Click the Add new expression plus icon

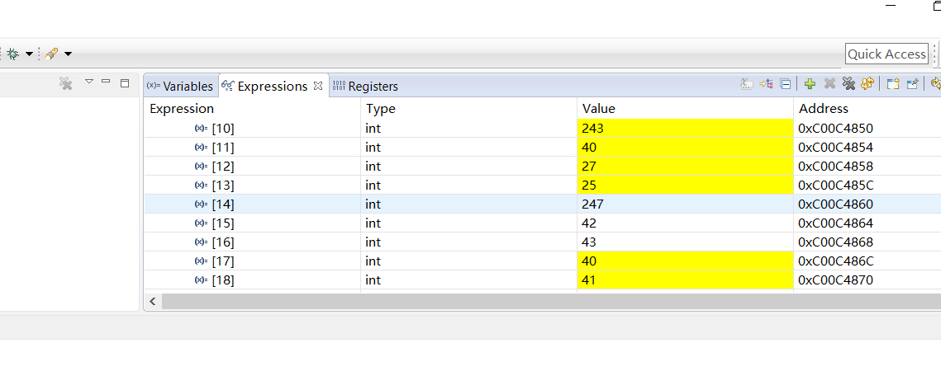point(810,84)
